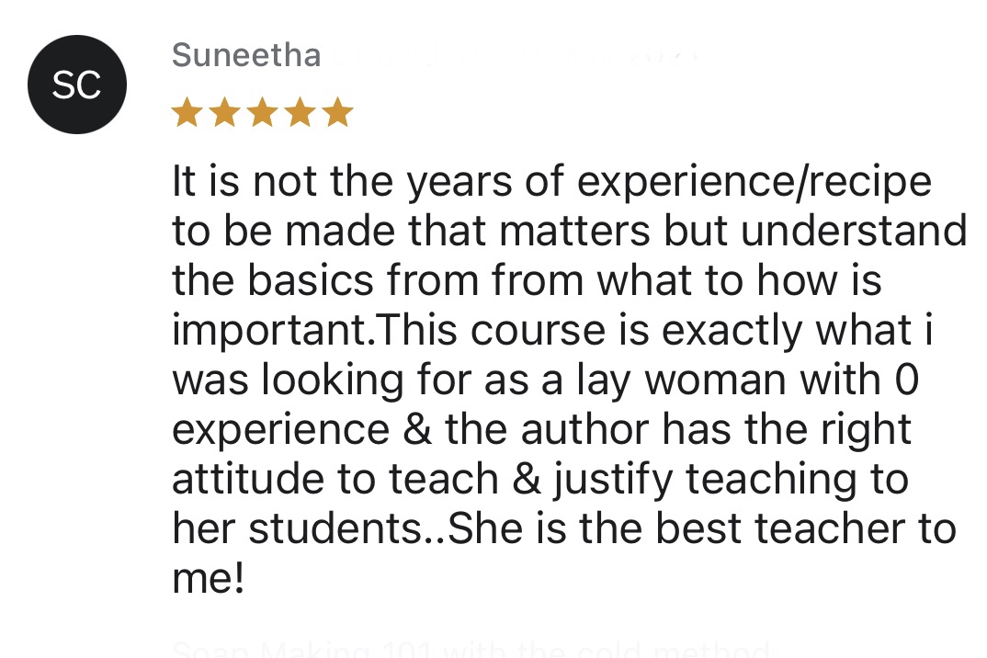Click the word "justify" in the review
987x658 pixels.
[613, 481]
